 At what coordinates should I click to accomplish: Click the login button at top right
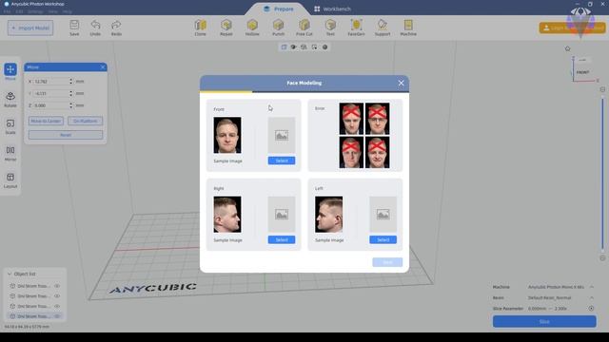[572, 28]
